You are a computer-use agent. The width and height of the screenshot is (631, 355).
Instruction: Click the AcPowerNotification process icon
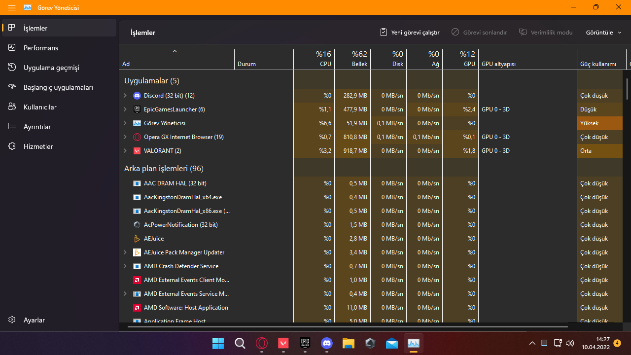tap(137, 225)
